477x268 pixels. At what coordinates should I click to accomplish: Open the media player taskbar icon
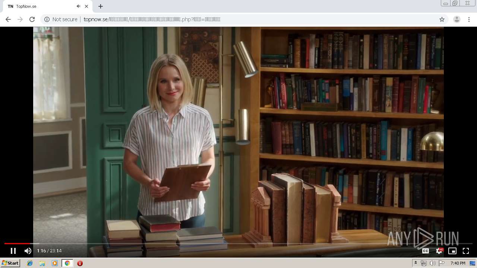pyautogui.click(x=55, y=263)
